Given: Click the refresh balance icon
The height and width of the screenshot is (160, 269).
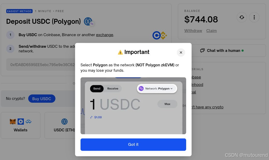Looking at the screenshot, I should 242,17.
